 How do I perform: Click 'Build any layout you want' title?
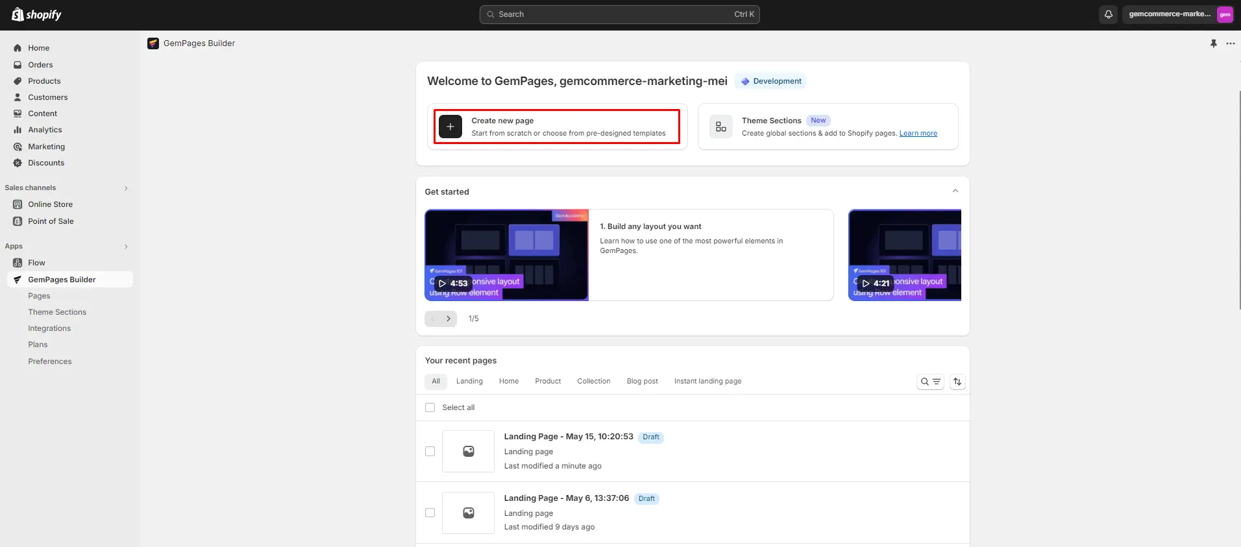(650, 226)
